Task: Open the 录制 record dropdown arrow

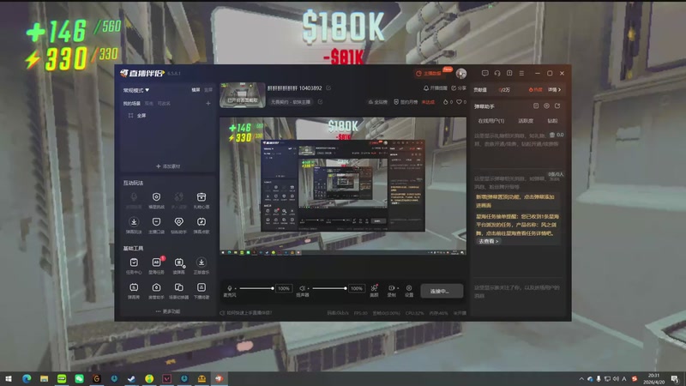Action: (398, 288)
